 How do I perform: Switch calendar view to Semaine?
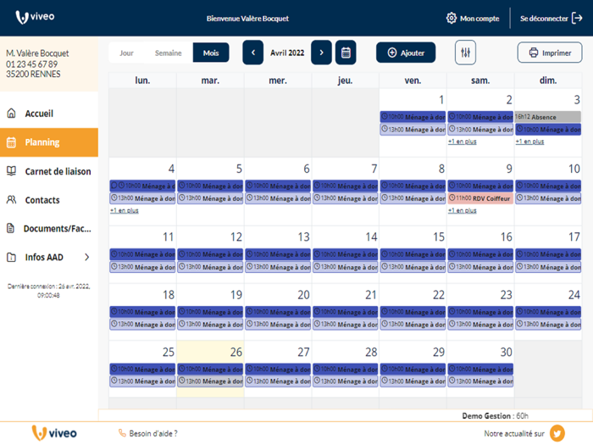coord(169,53)
